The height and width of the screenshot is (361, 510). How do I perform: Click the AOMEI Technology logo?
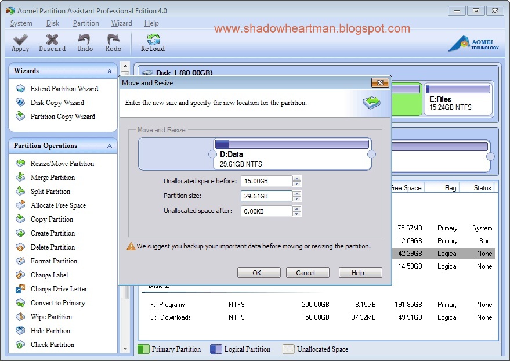pos(473,44)
